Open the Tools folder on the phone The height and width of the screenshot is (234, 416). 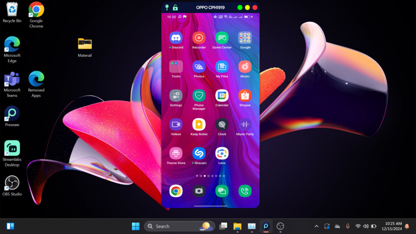176,66
